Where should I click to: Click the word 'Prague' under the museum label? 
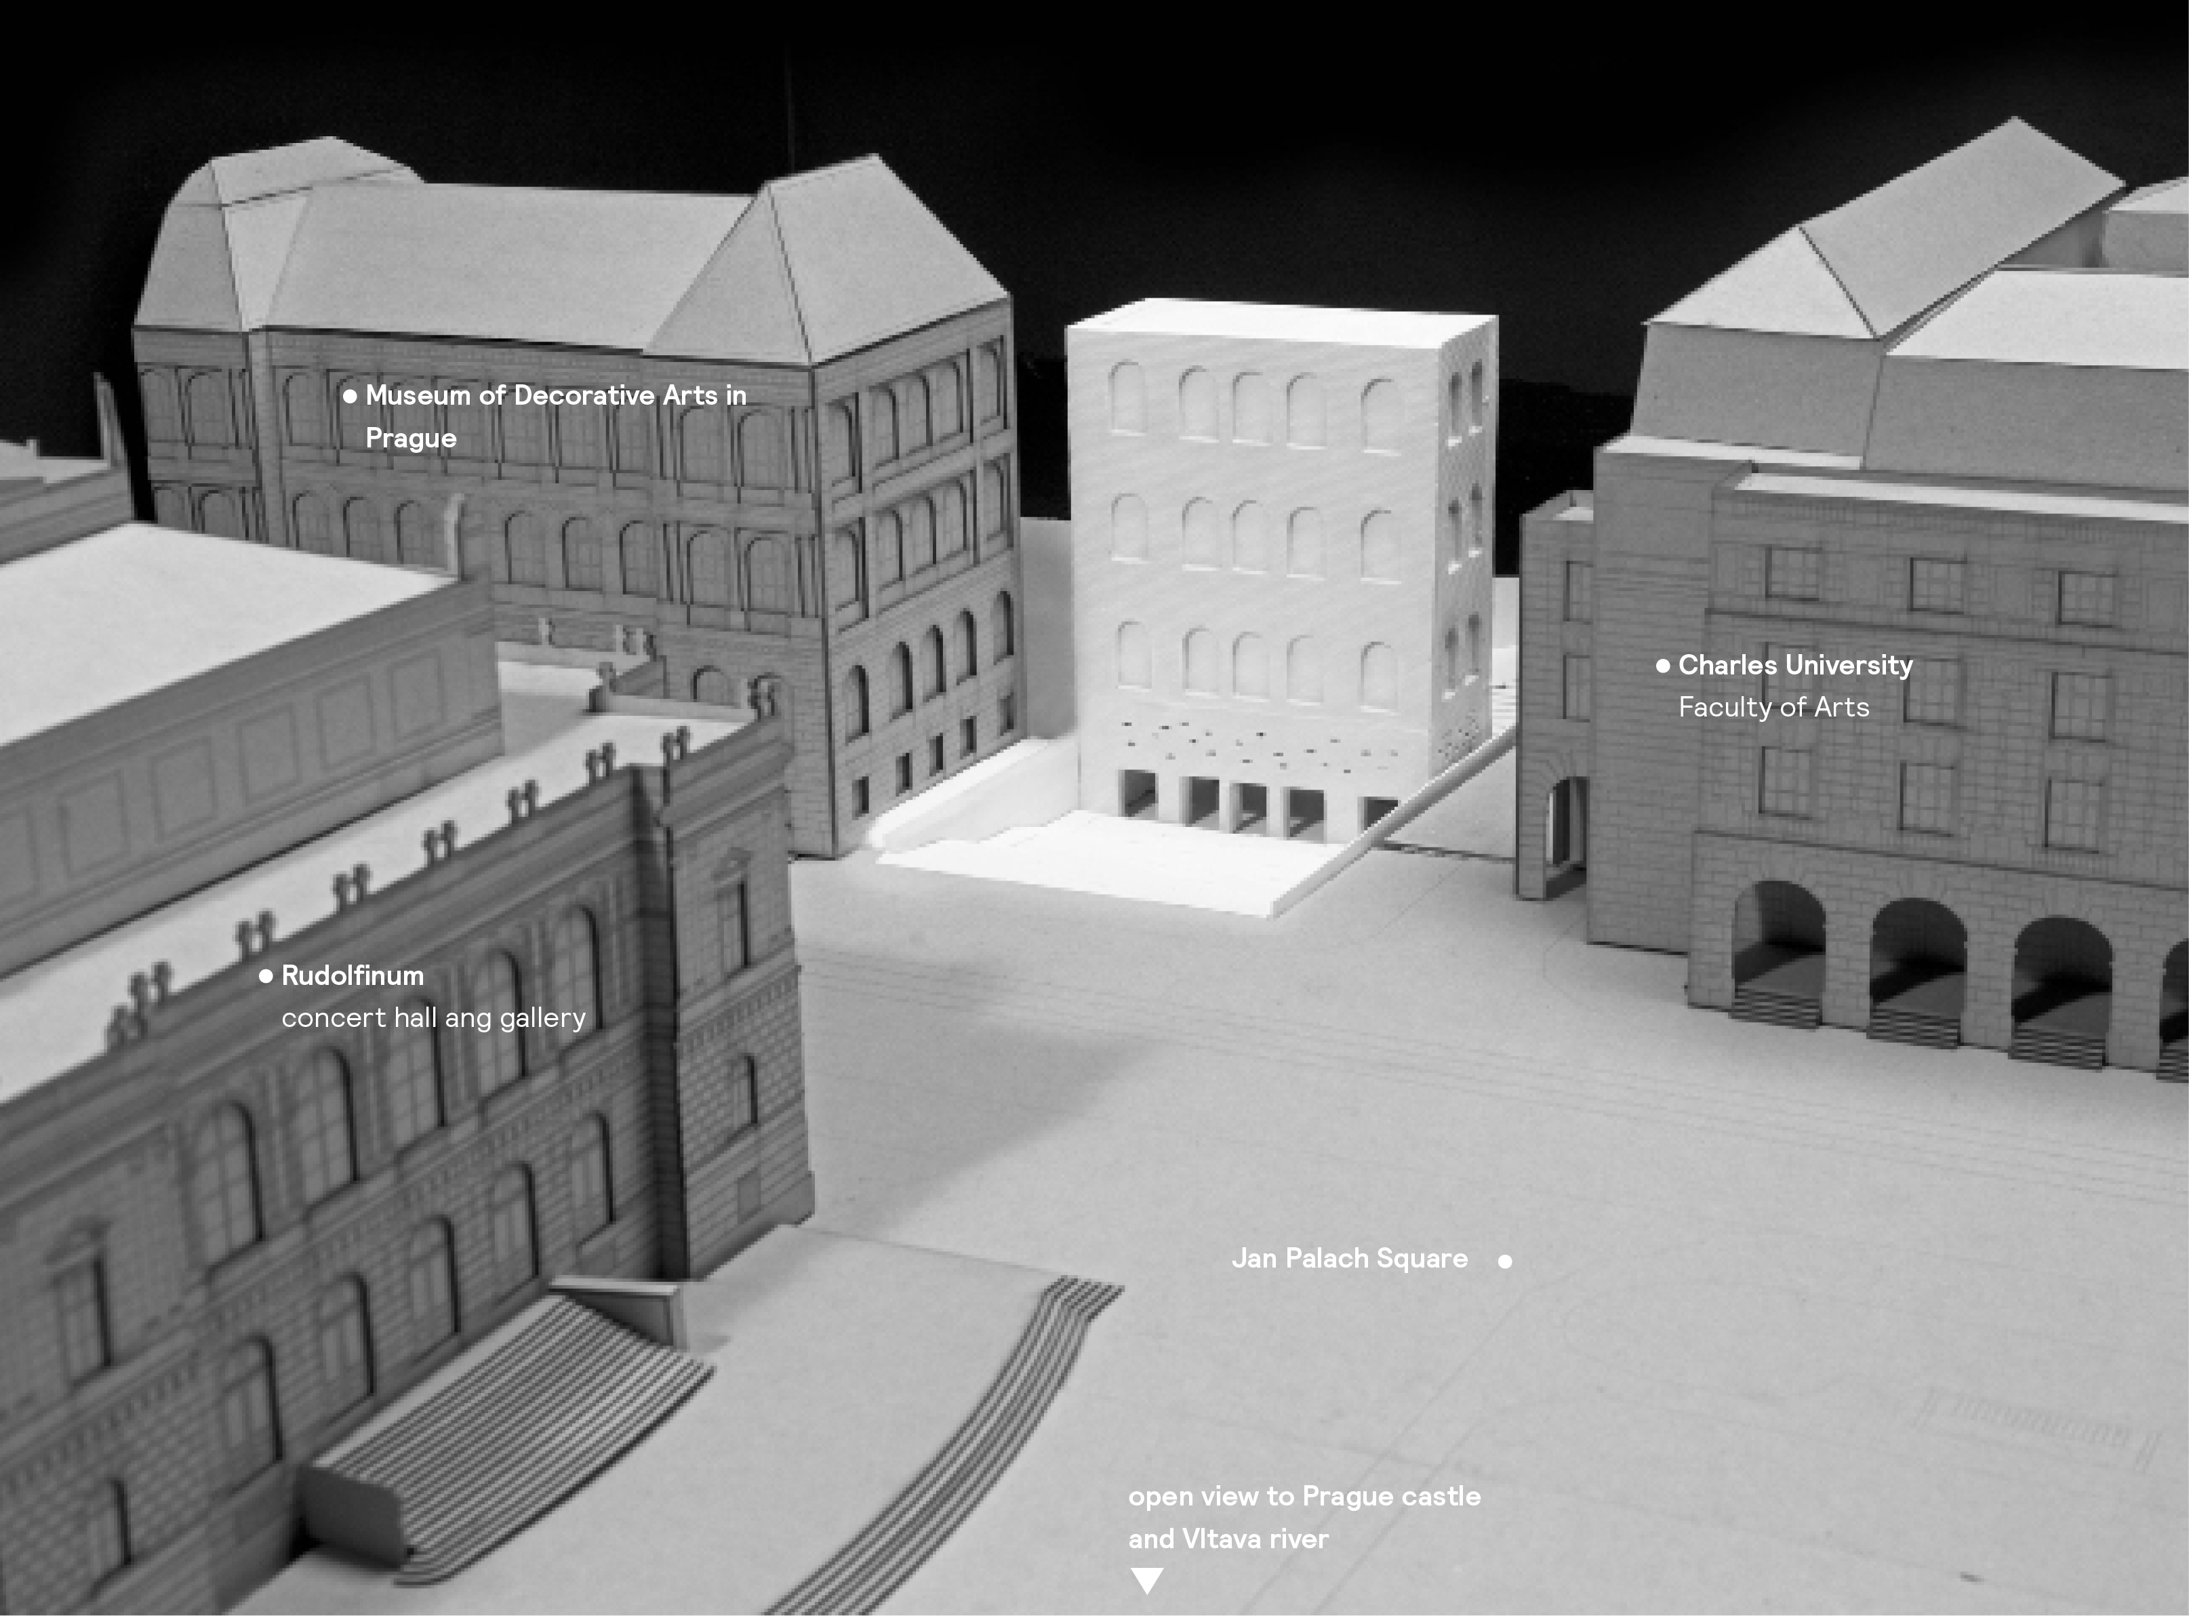click(411, 439)
